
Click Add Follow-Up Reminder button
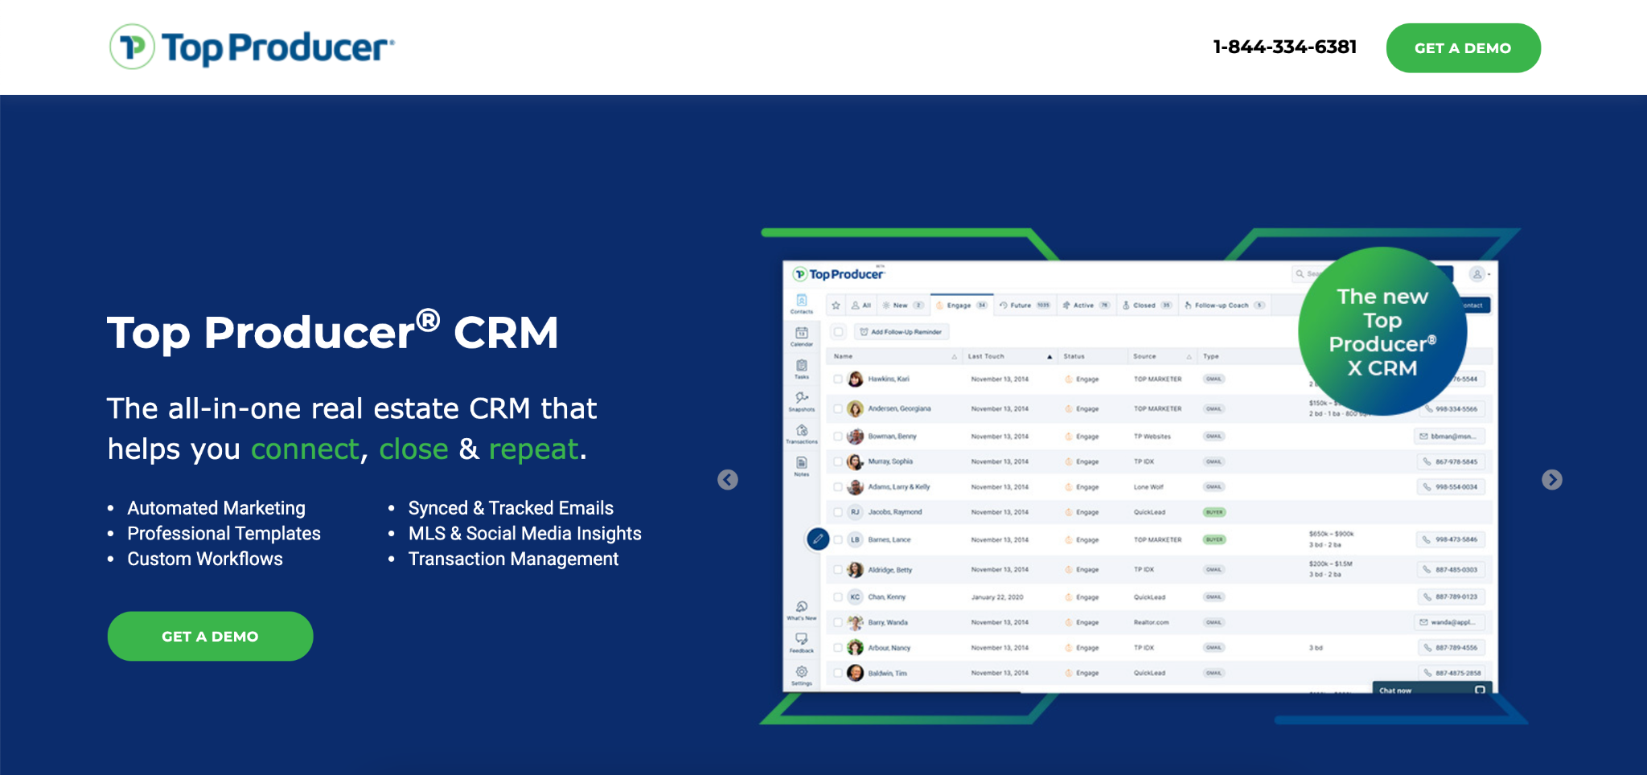tap(901, 332)
